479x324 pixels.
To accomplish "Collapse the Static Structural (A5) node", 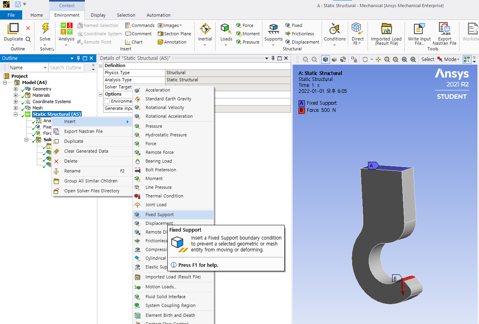I will [x=16, y=115].
